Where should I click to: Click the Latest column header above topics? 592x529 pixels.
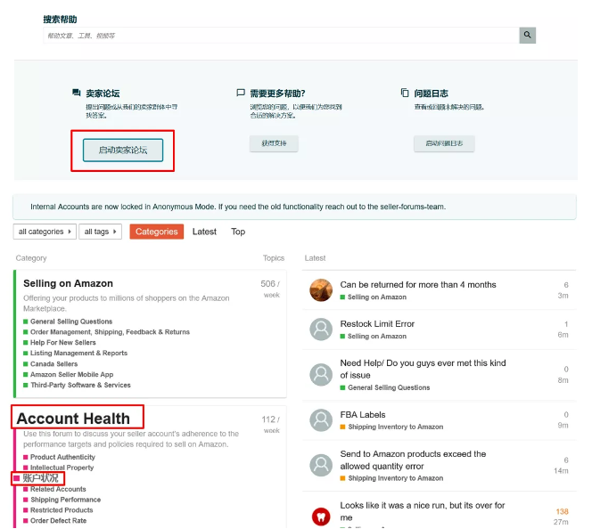pos(315,258)
